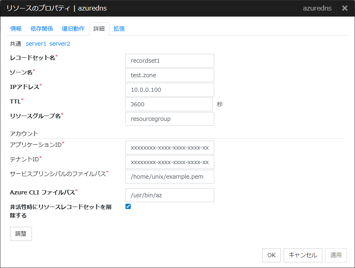Switch to the 情報 tab
This screenshot has height=268, width=355.
(16, 29)
